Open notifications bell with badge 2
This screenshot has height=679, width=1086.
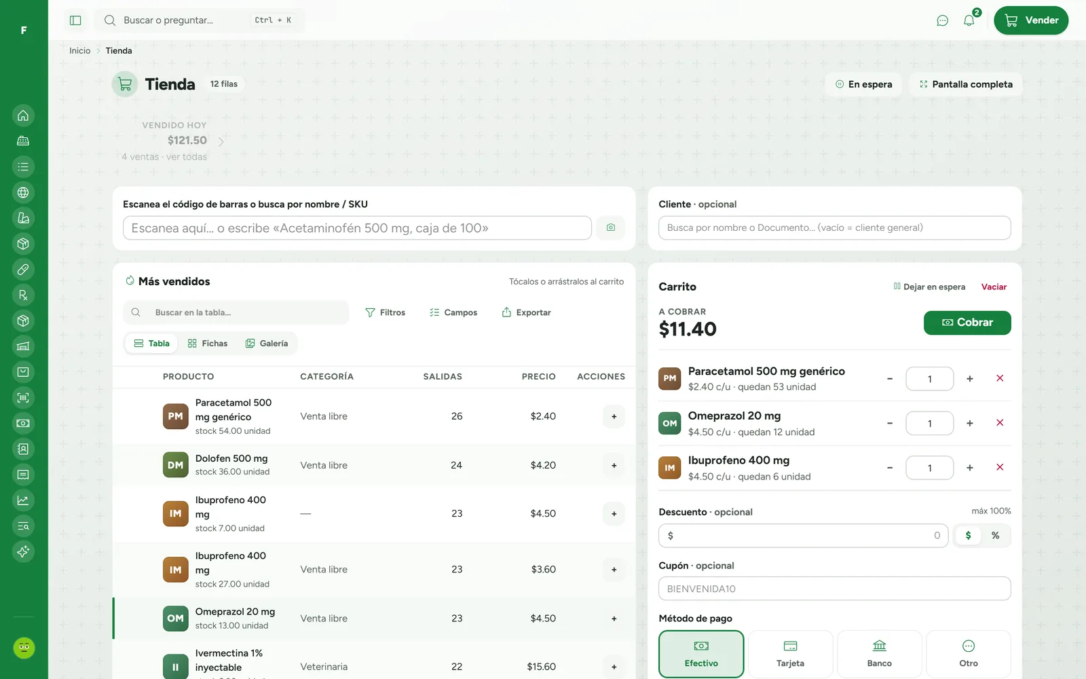tap(969, 20)
